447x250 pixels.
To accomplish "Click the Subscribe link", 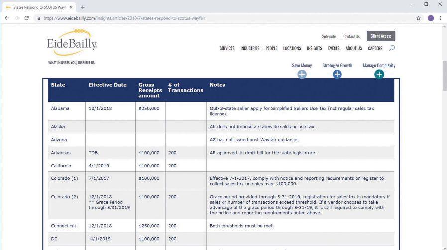I will (329, 36).
